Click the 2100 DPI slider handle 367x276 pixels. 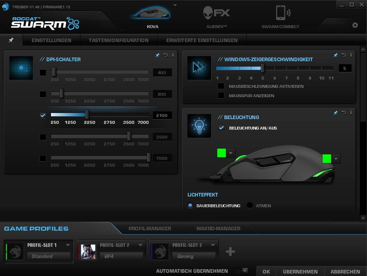[x=87, y=115]
